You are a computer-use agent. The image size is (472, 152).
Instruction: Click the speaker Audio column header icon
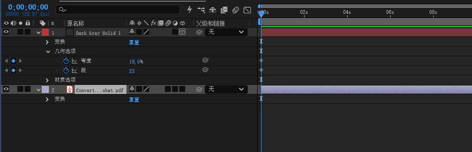pos(13,24)
